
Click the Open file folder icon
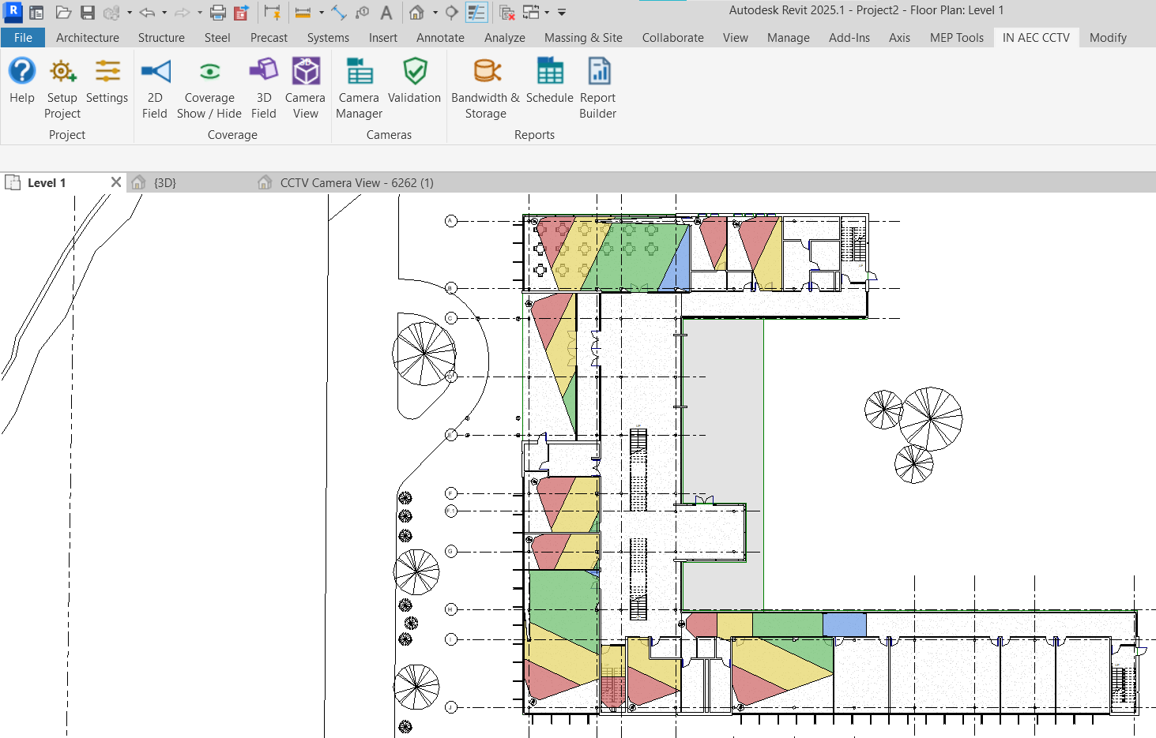pyautogui.click(x=64, y=13)
